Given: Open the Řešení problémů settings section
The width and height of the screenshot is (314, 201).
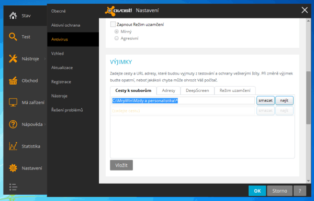Looking at the screenshot, I should 67,110.
